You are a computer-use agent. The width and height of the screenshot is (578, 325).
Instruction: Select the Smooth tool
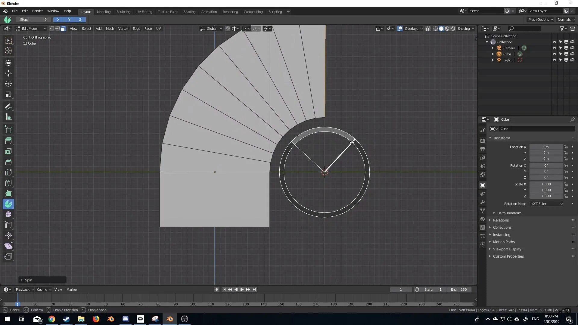[8, 214]
